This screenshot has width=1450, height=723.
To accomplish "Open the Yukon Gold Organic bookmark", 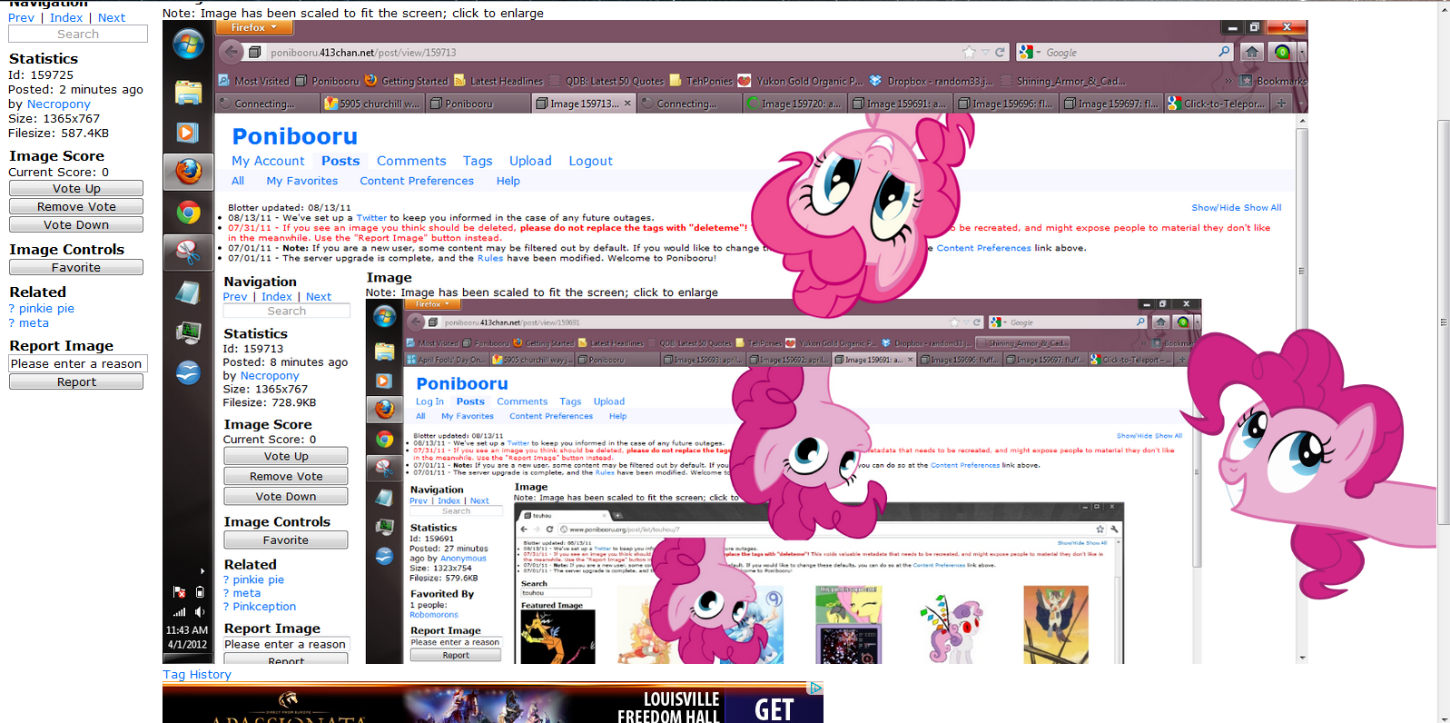I will pos(800,81).
